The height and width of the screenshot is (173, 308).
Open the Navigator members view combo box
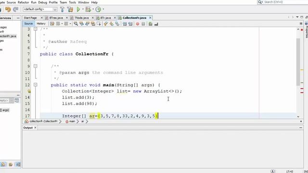(7, 100)
